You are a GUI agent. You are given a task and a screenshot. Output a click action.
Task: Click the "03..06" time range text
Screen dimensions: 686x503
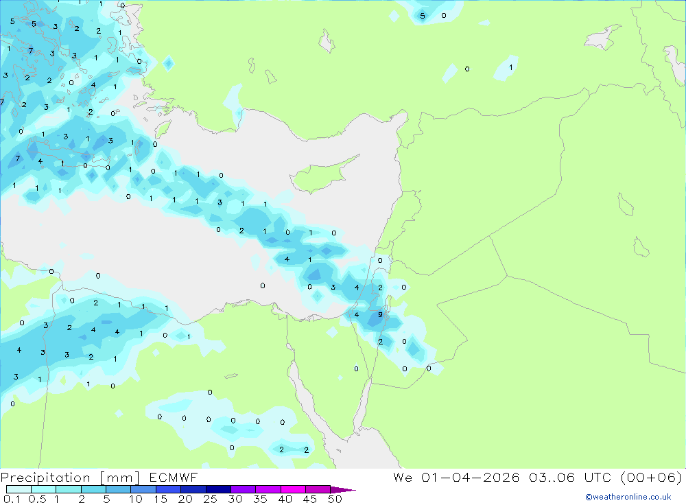click(552, 477)
